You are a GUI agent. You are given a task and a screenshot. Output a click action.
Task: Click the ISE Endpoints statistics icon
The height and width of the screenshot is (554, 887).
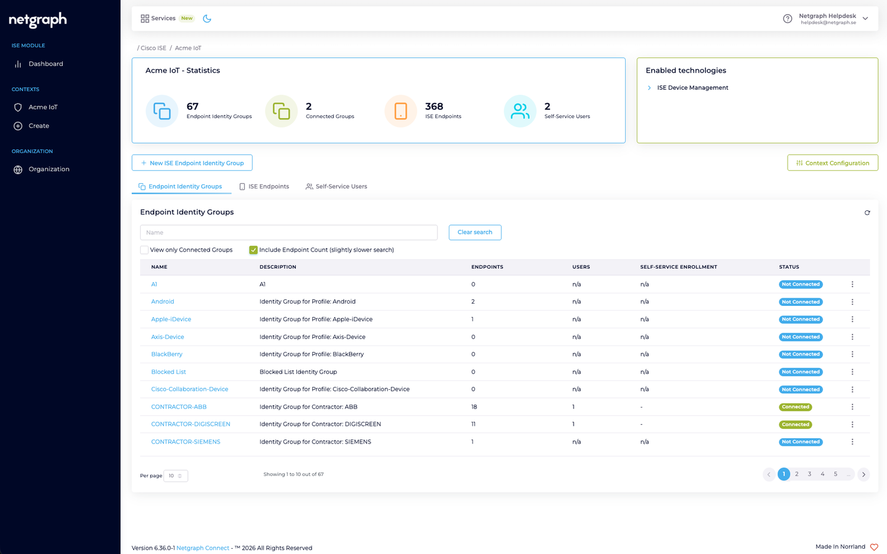pyautogui.click(x=400, y=111)
